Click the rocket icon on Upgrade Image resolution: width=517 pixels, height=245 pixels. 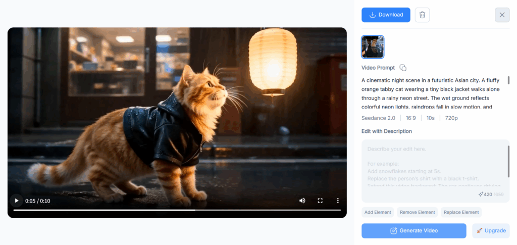[480, 231]
